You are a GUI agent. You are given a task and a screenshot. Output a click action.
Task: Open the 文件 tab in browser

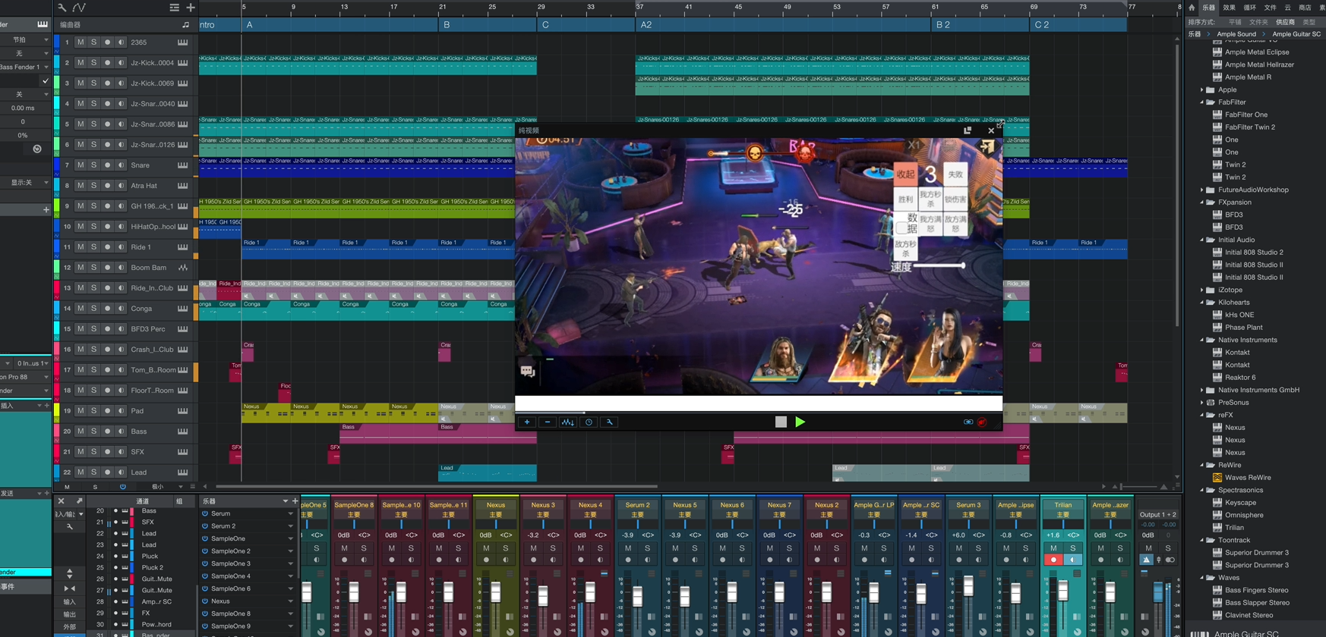(x=1270, y=8)
